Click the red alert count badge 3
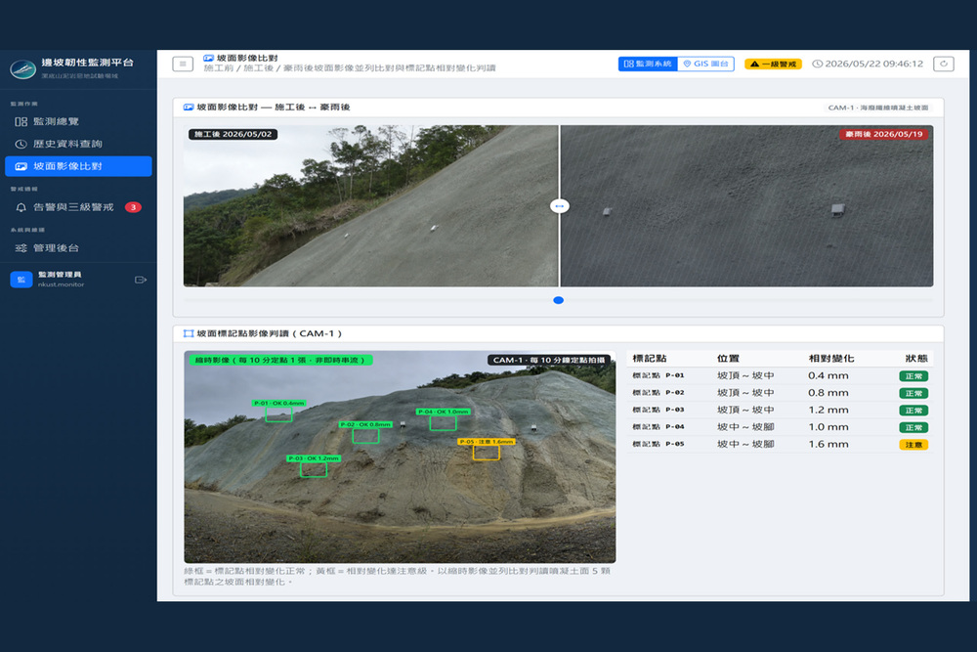The image size is (977, 652). tap(133, 207)
